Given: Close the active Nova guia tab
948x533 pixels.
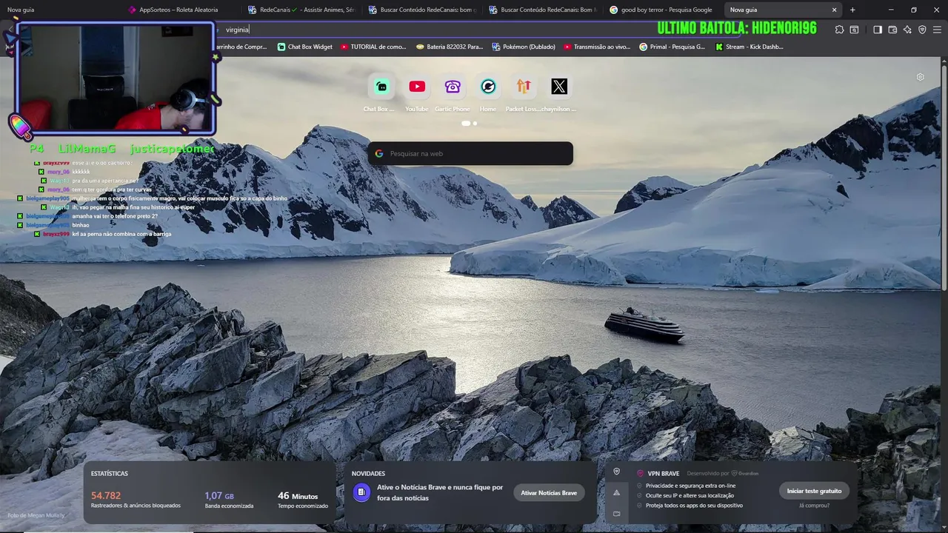Looking at the screenshot, I should click(834, 10).
